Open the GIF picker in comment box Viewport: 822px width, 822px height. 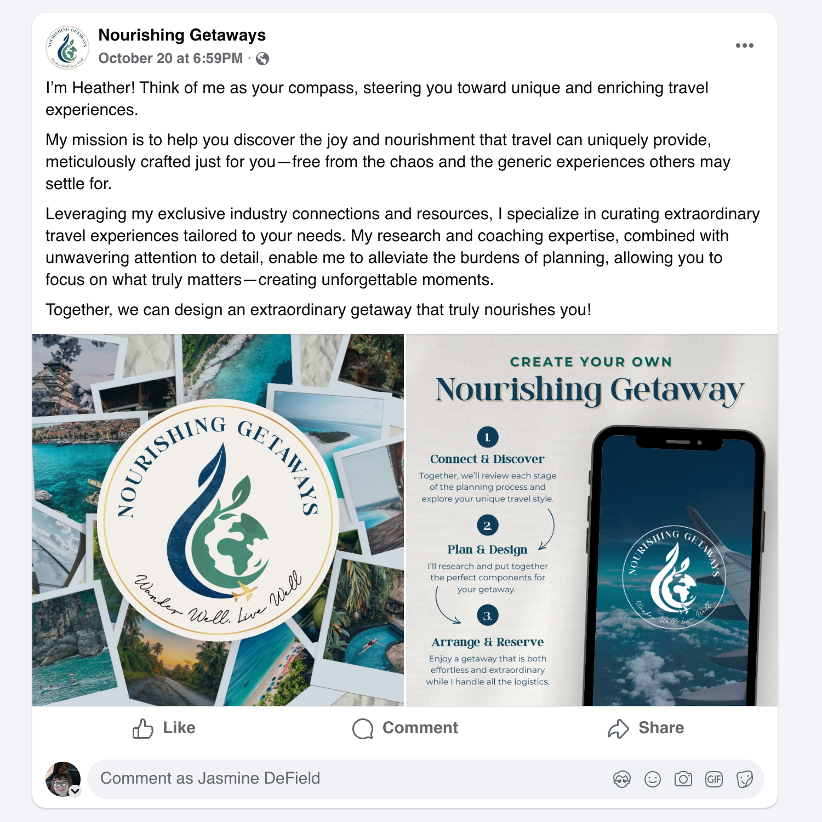(x=714, y=779)
